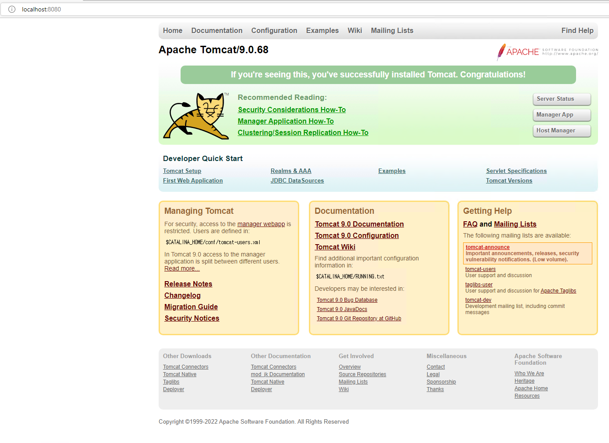This screenshot has height=443, width=609.
Task: Open Manager Application How-To link
Action: pos(286,121)
